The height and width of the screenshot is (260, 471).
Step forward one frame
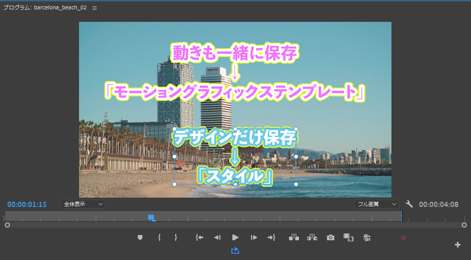click(254, 238)
